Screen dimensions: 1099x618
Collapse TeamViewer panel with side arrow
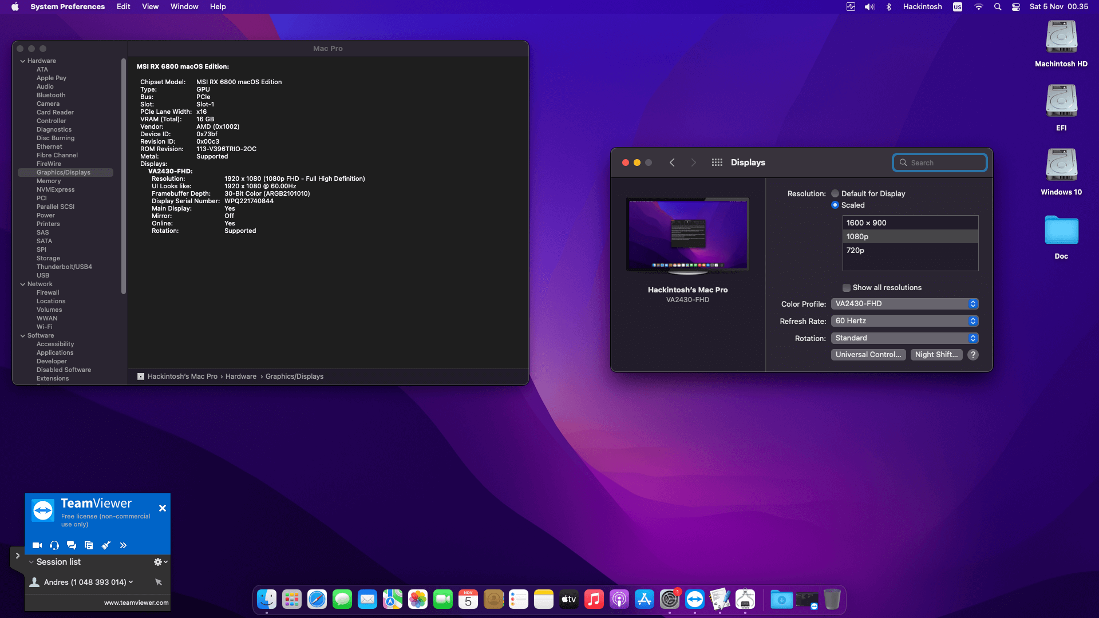18,556
